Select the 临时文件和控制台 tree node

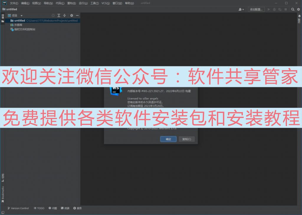point(23,29)
